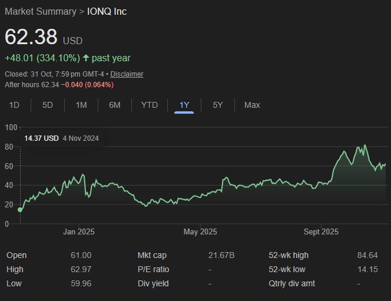Select the YTD range tab

click(x=150, y=105)
